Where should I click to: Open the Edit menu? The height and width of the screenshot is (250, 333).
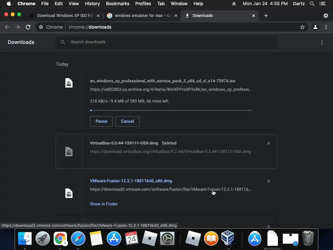click(59, 4)
